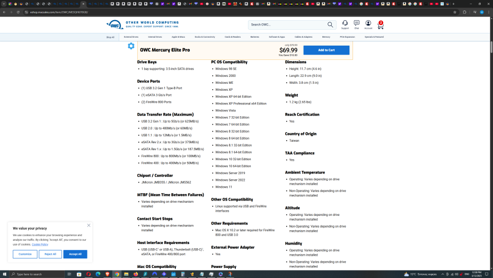
Task: Click the browser back arrow
Action: (x=4, y=12)
